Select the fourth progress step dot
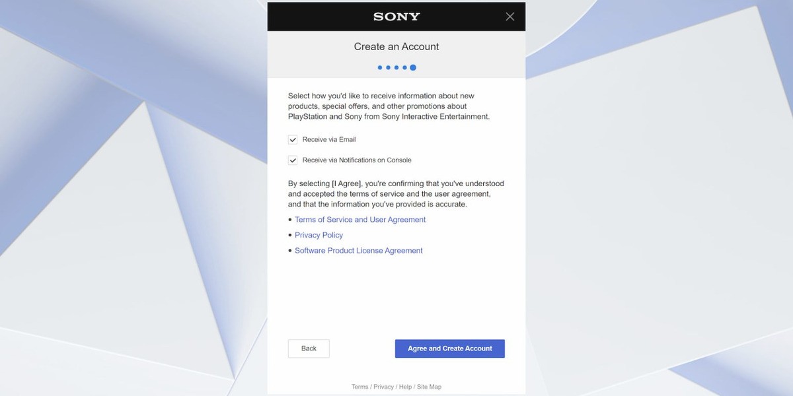 point(404,67)
